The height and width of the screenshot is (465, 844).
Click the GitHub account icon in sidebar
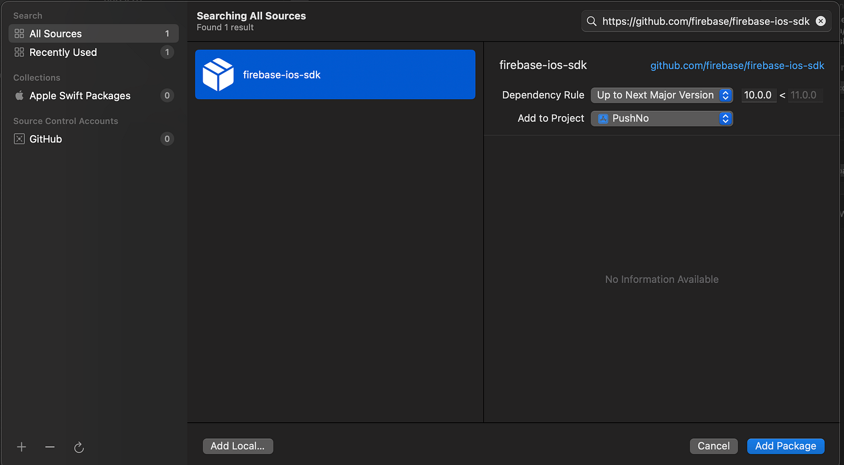coord(20,139)
